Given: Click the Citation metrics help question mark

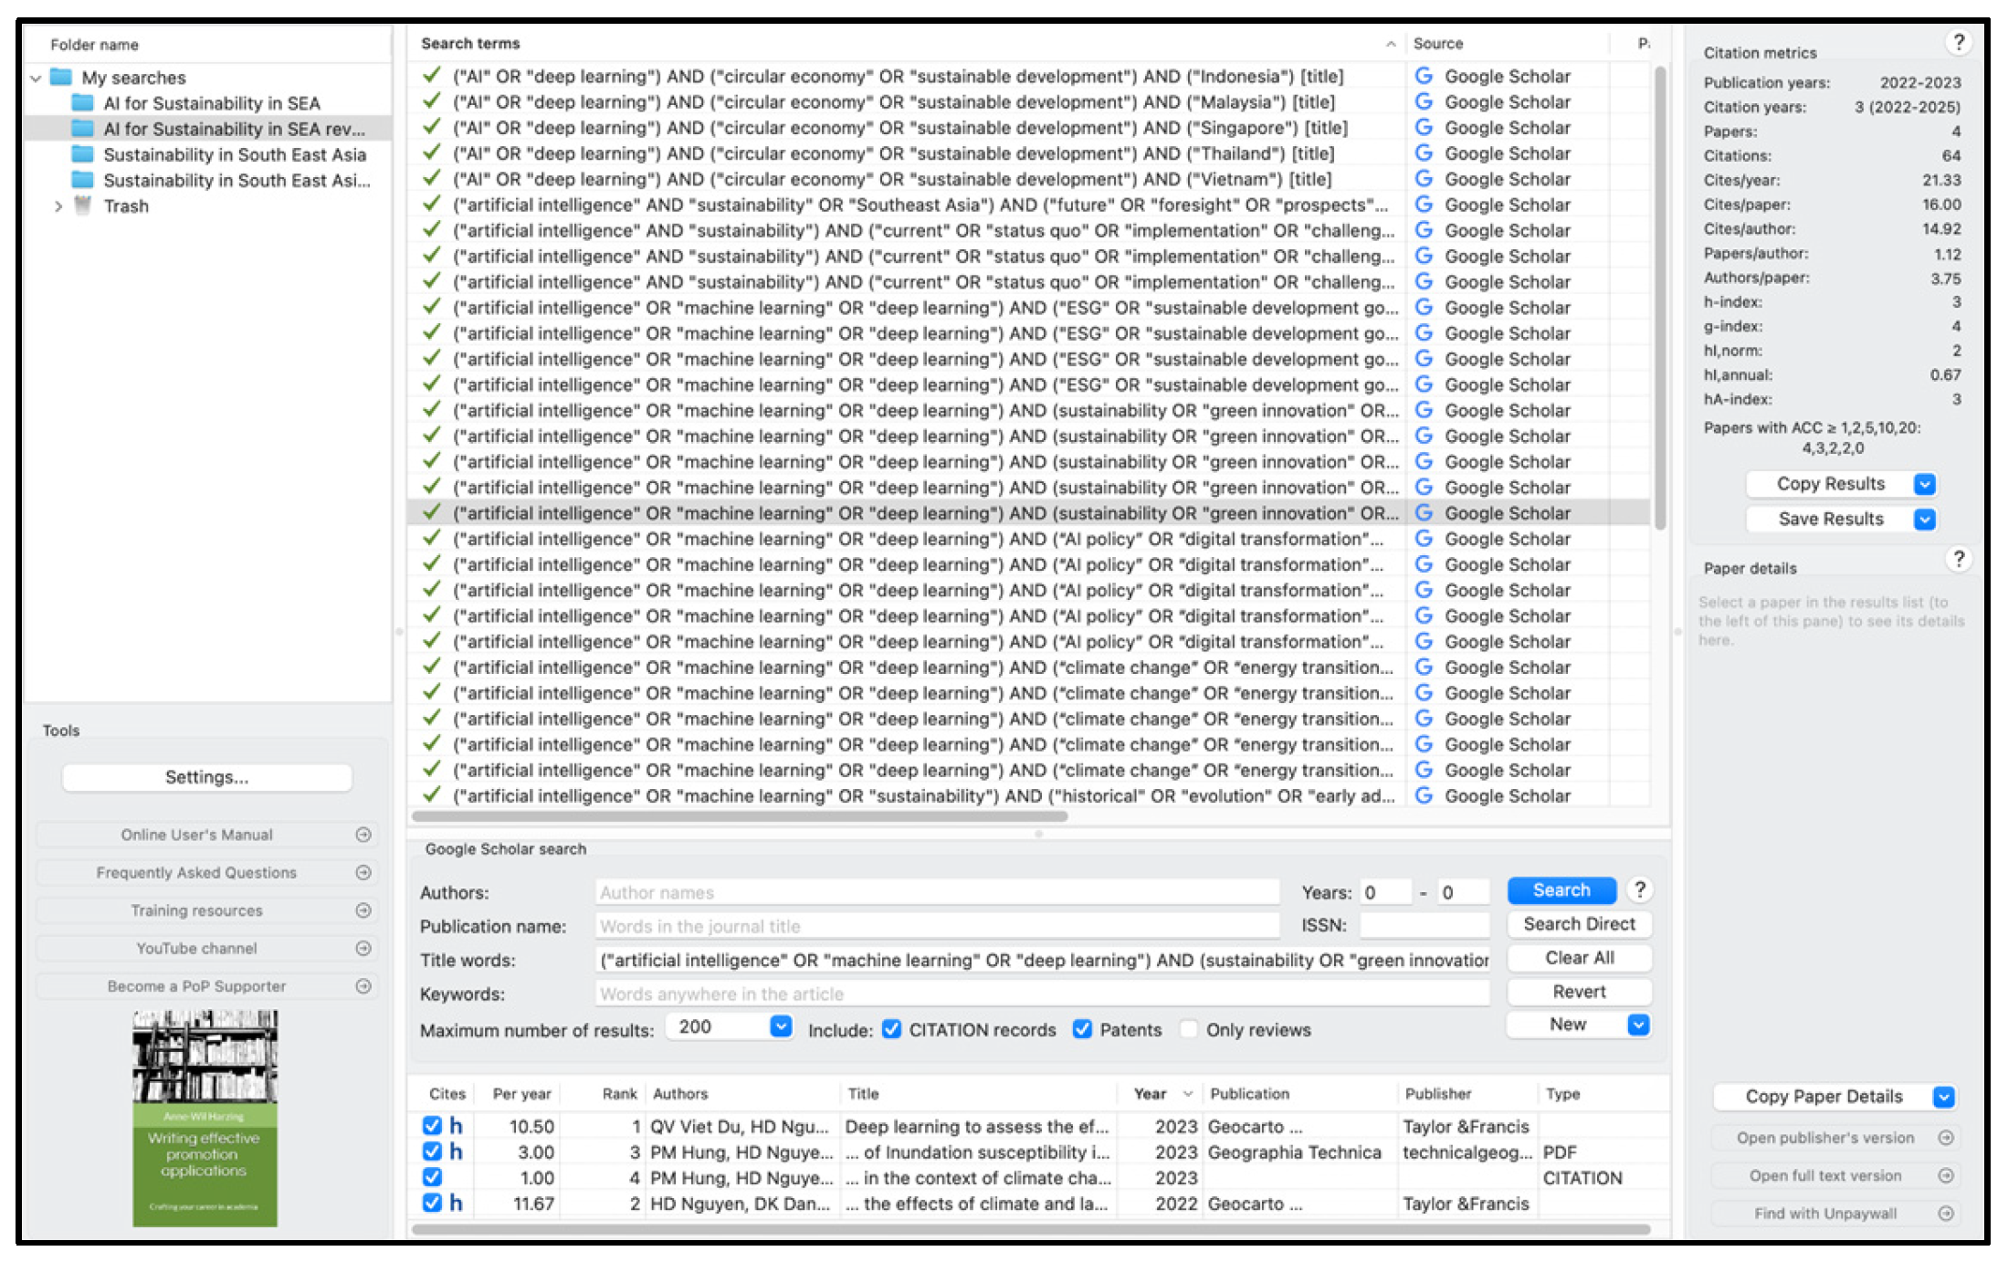Looking at the screenshot, I should point(1958,43).
